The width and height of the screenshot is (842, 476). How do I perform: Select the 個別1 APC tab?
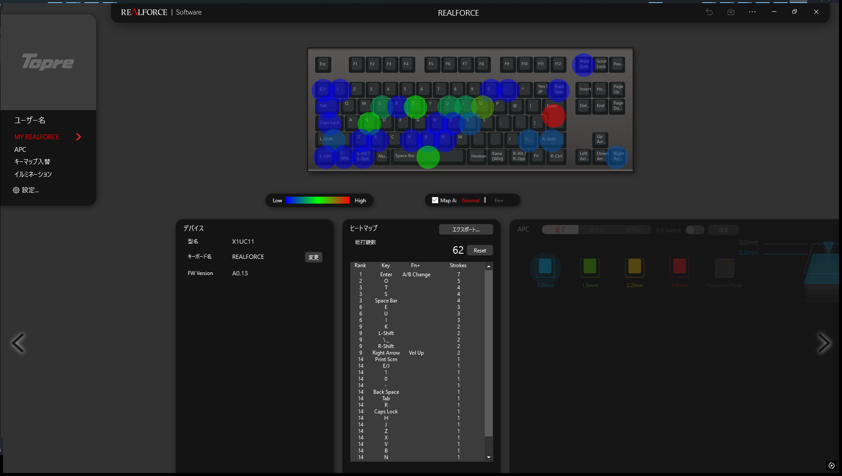click(596, 230)
